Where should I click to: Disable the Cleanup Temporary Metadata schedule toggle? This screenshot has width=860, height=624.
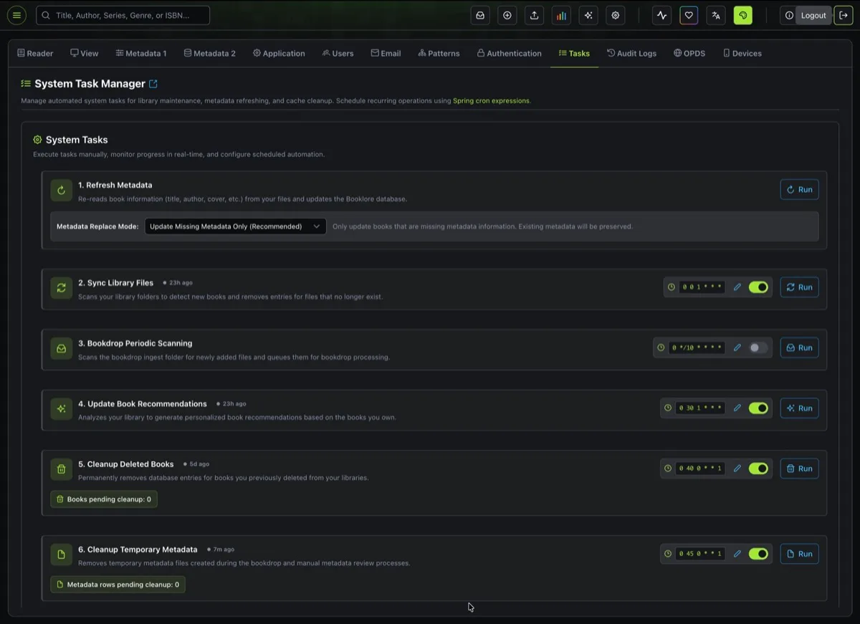758,554
